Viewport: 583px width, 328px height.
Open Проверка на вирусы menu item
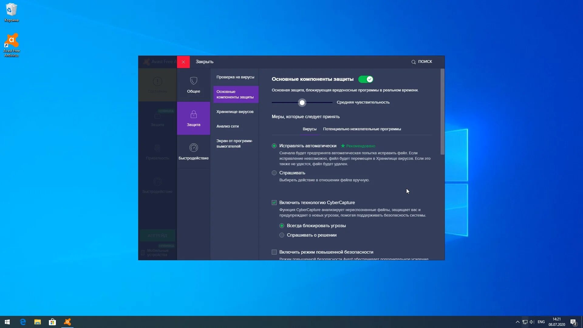coord(235,77)
